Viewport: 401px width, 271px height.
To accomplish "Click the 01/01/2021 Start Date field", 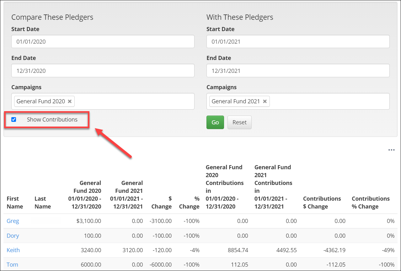I will coord(298,41).
